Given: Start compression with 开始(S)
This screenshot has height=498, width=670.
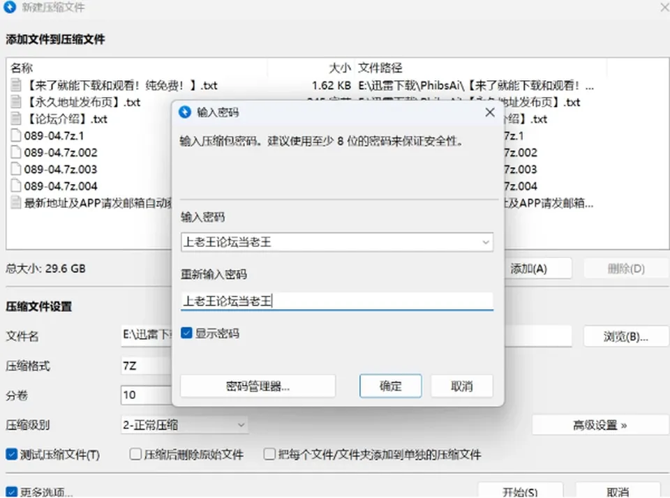Looking at the screenshot, I should pyautogui.click(x=520, y=491).
